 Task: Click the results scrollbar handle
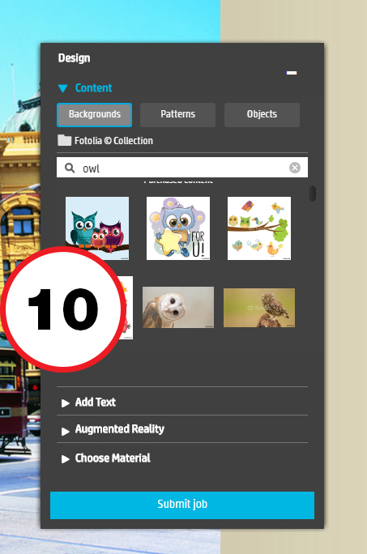[312, 194]
